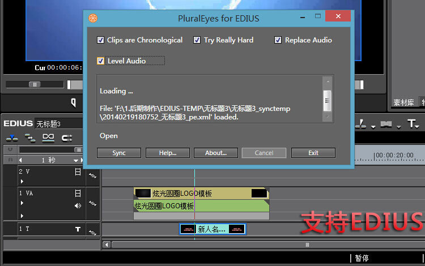Click the greyed Cancel button

coord(264,153)
